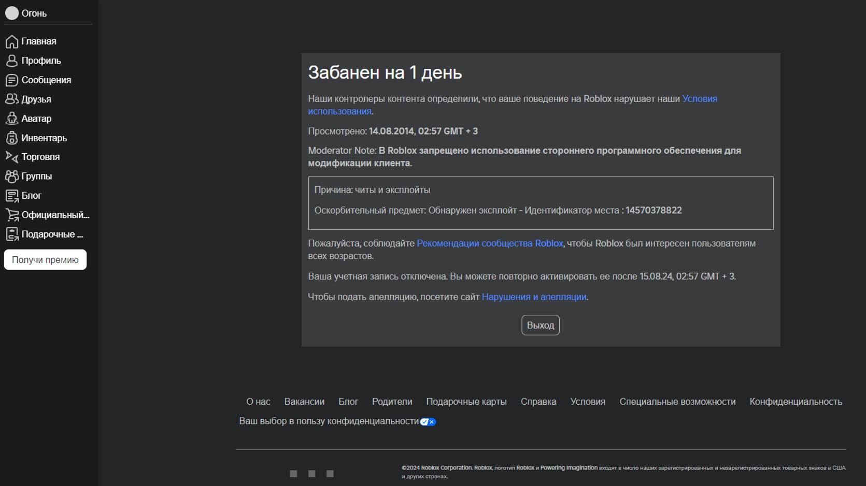Open the Profile person icon
Viewport: 866px width, 486px height.
tap(11, 61)
